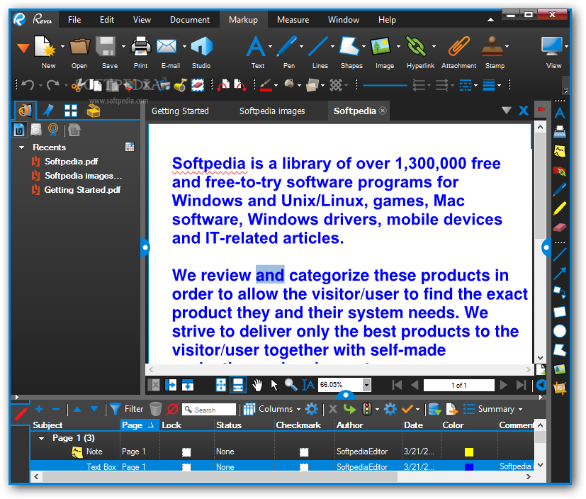Toggle Fit Width view mode button

click(x=238, y=385)
